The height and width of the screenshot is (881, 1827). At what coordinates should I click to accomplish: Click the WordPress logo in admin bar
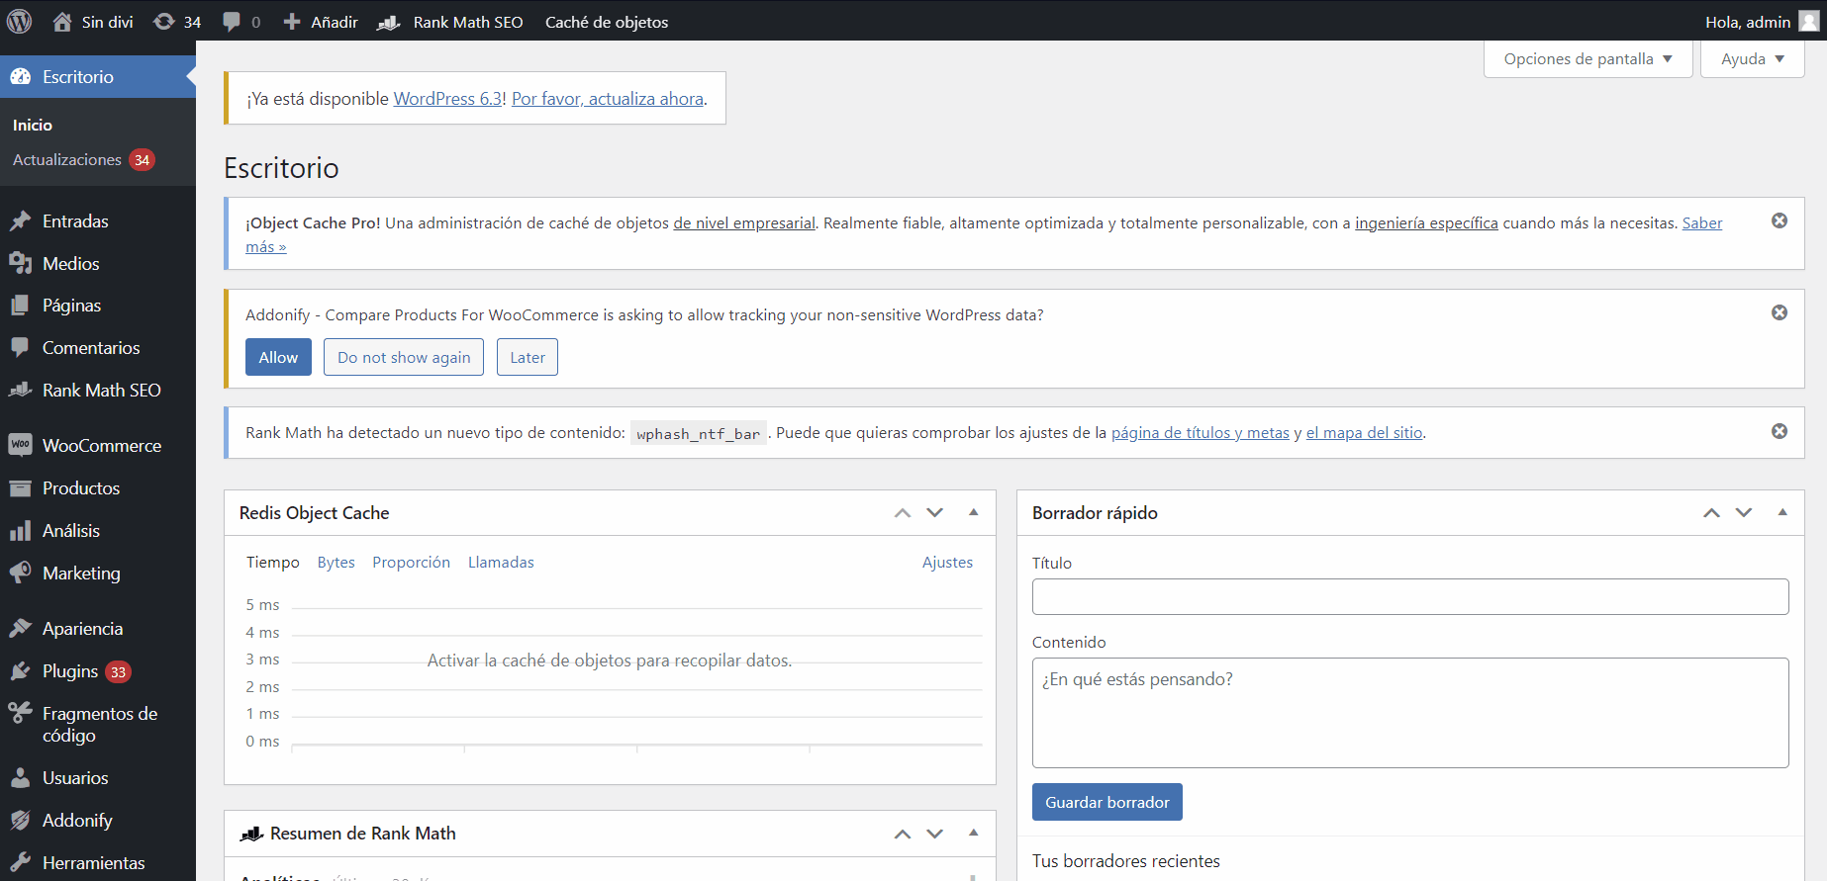[20, 21]
